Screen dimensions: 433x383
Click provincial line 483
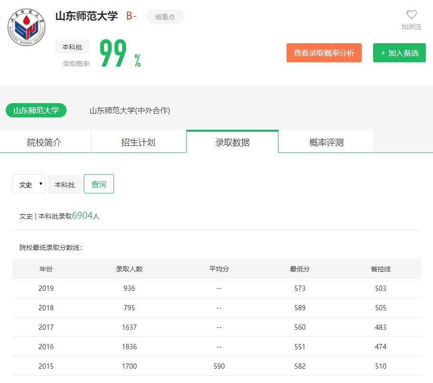tap(381, 327)
